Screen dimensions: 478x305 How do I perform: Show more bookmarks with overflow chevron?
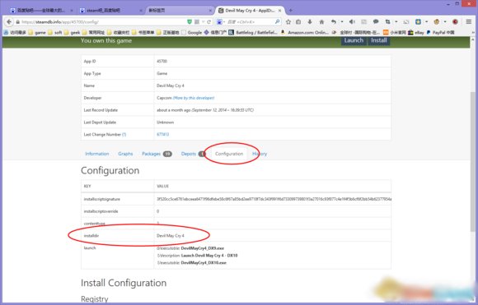[473, 32]
